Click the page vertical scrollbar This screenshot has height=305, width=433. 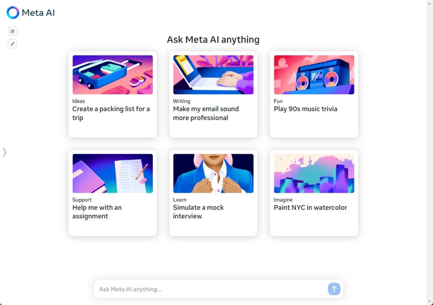pos(429,152)
